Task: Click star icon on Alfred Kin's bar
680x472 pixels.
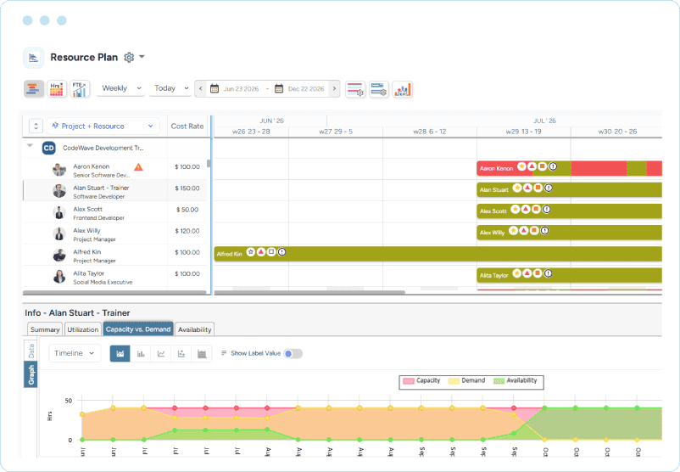Action: point(251,252)
